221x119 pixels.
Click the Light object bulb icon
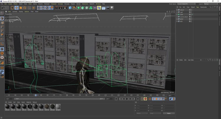coord(112,8)
